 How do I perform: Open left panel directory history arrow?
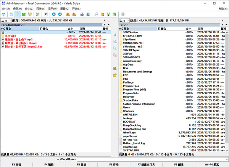[x=109, y=25]
